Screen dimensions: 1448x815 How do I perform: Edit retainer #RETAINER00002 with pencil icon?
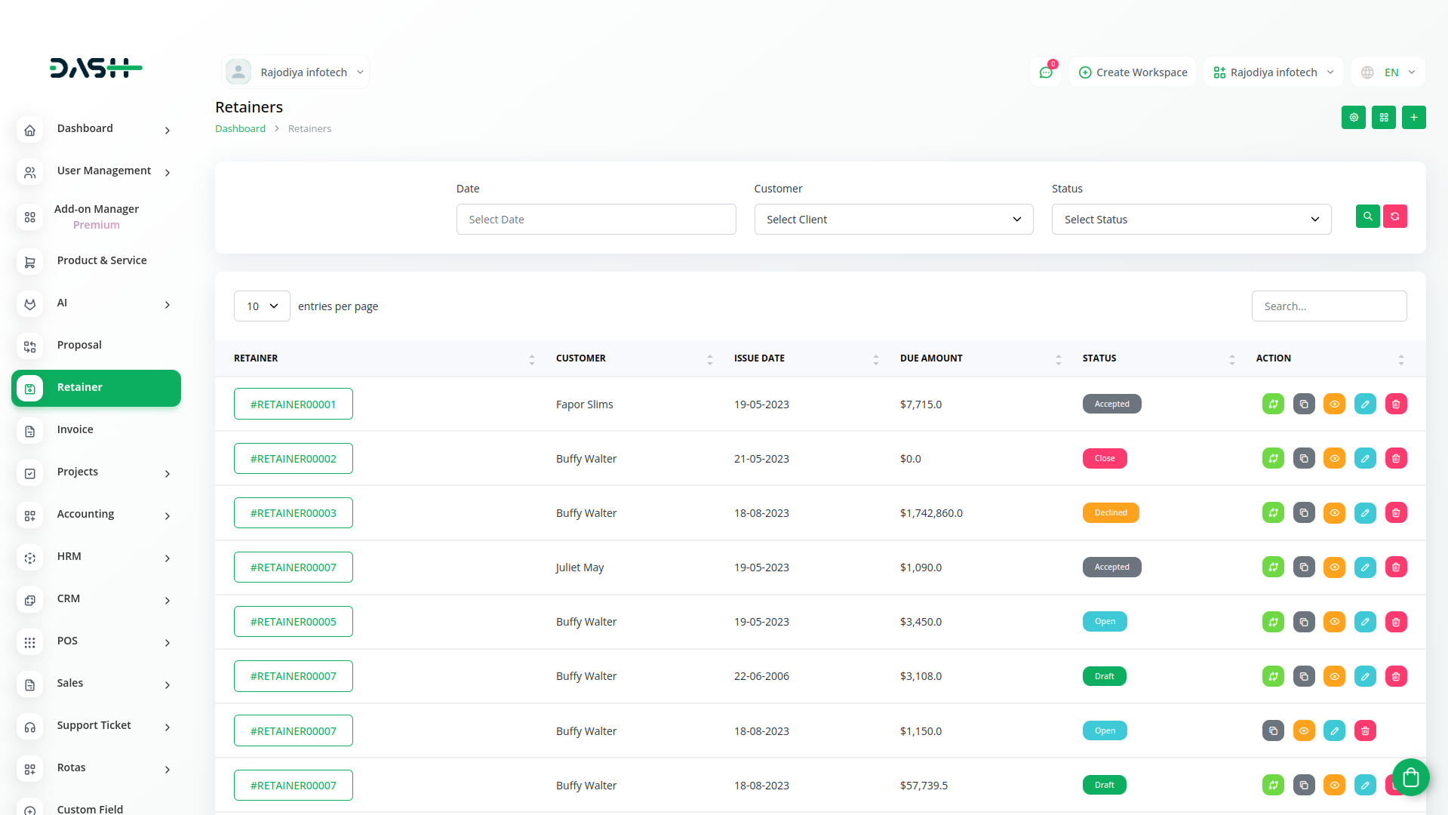coord(1364,459)
